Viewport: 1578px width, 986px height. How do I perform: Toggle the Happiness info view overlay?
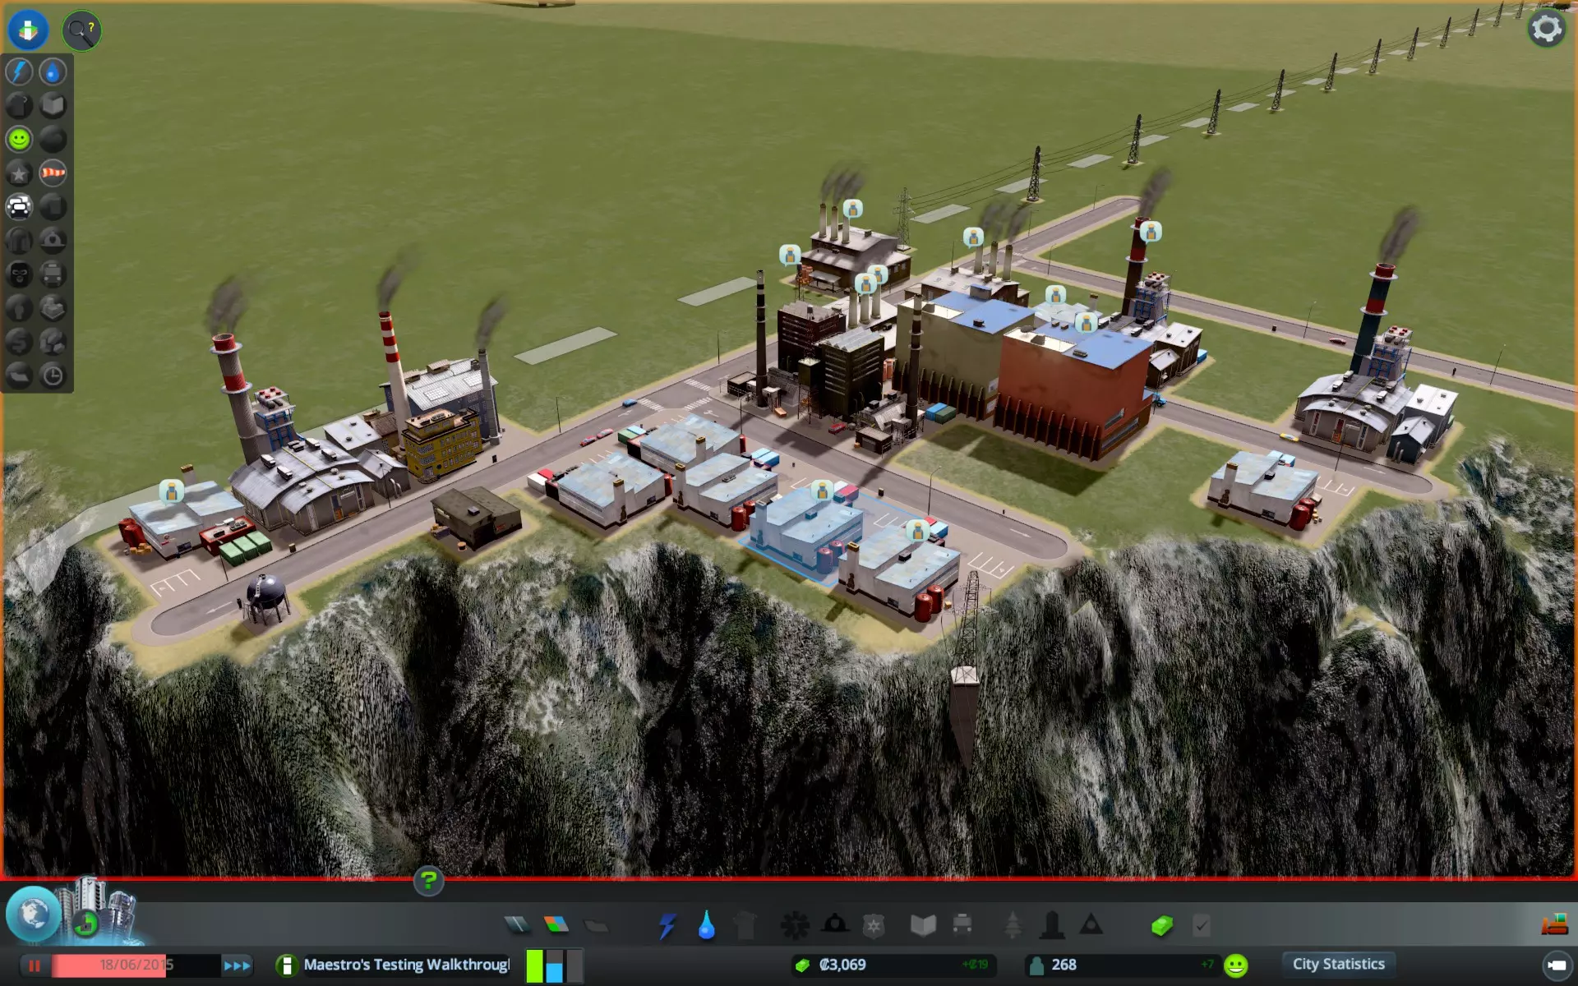tap(20, 139)
